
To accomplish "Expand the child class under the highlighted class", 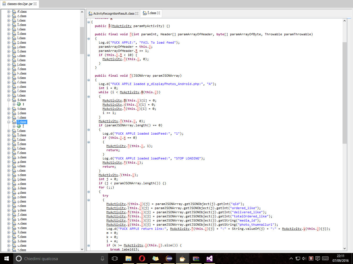I will coord(14,126).
